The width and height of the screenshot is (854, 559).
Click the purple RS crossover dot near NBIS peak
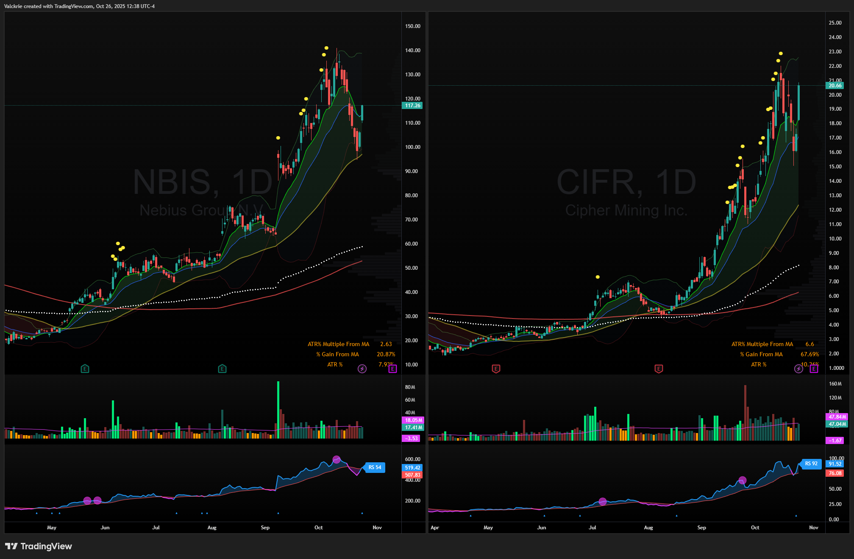coord(337,459)
